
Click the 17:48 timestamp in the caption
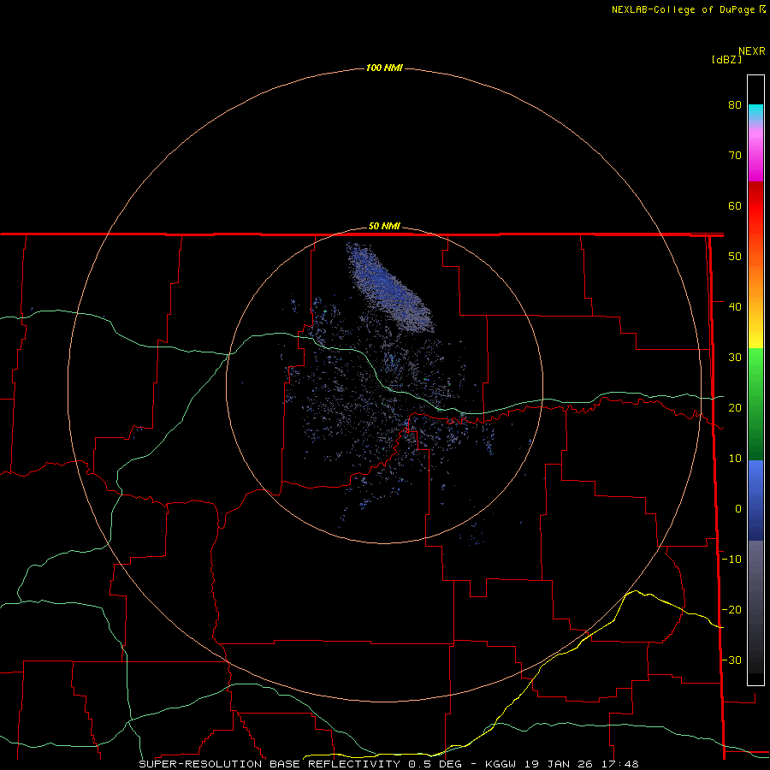point(622,764)
